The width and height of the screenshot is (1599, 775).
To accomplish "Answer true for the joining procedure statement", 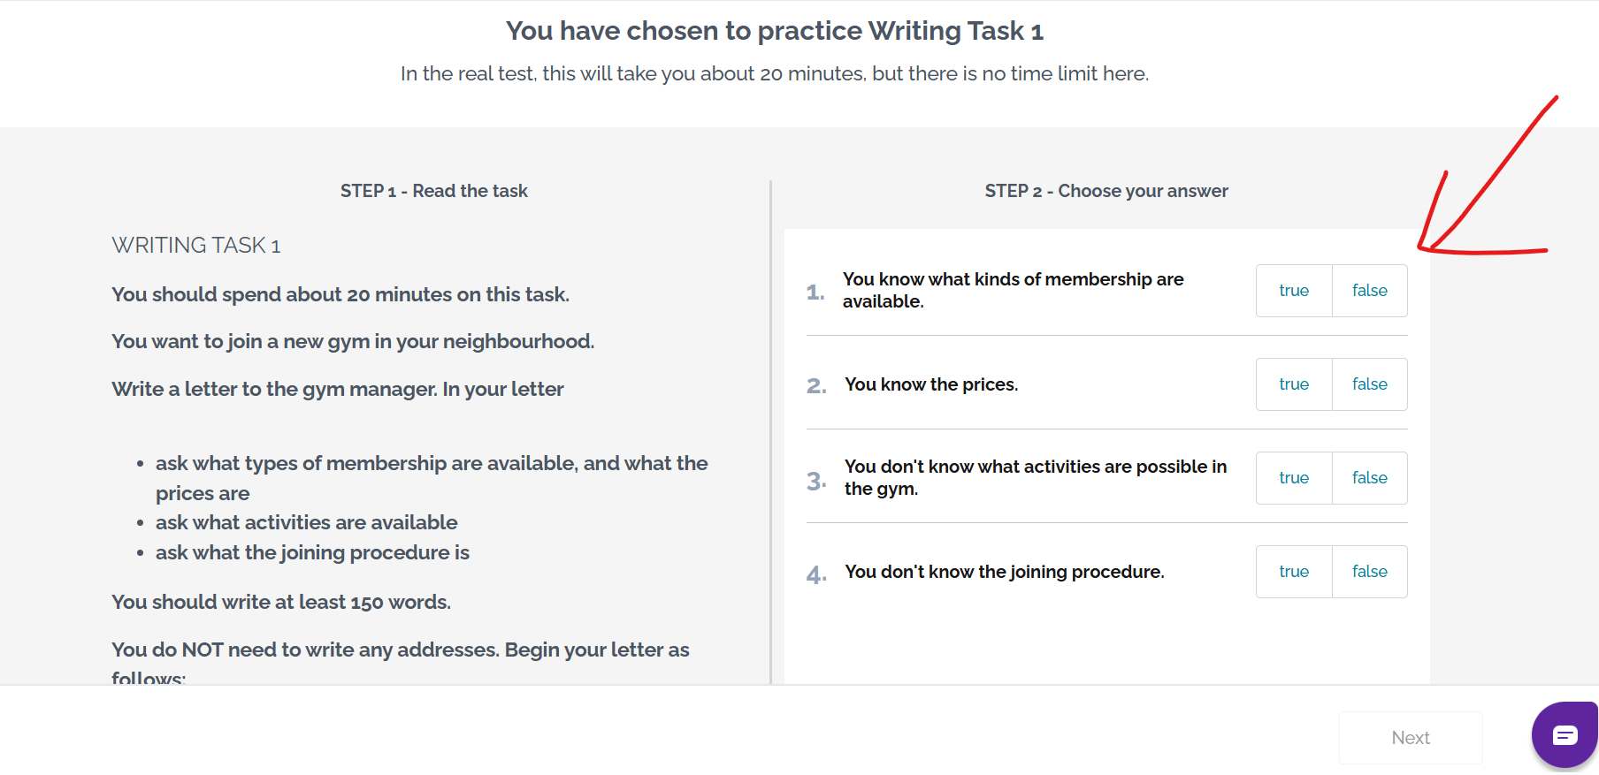I will (x=1294, y=572).
